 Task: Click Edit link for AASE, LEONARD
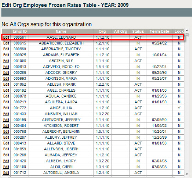point(6,37)
